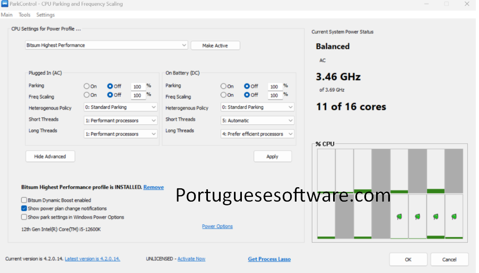Click the rightmost green leaf core icon

(x=454, y=216)
